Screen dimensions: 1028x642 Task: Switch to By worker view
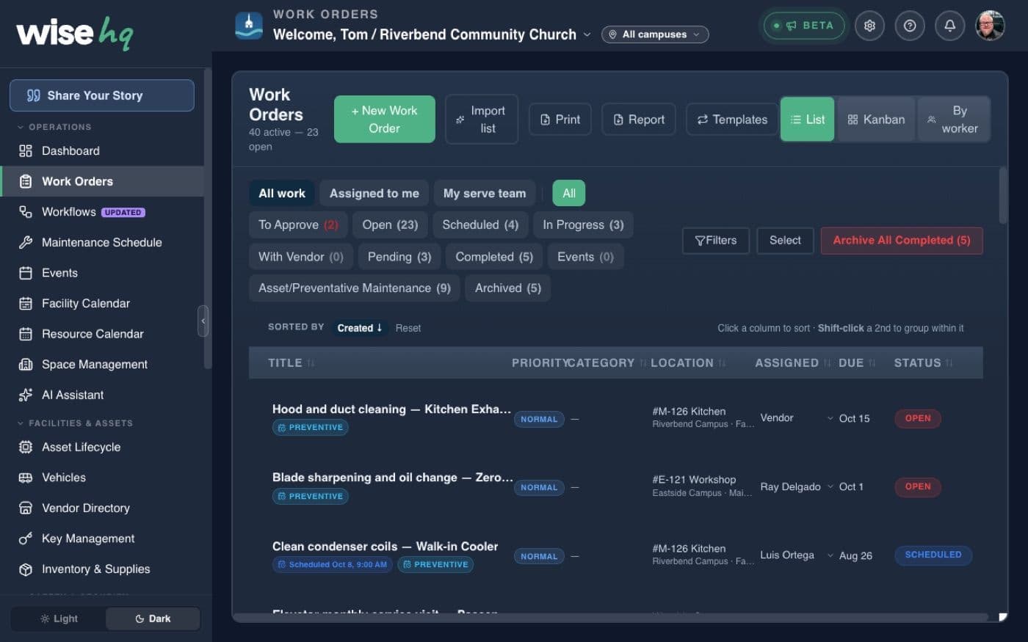click(953, 120)
